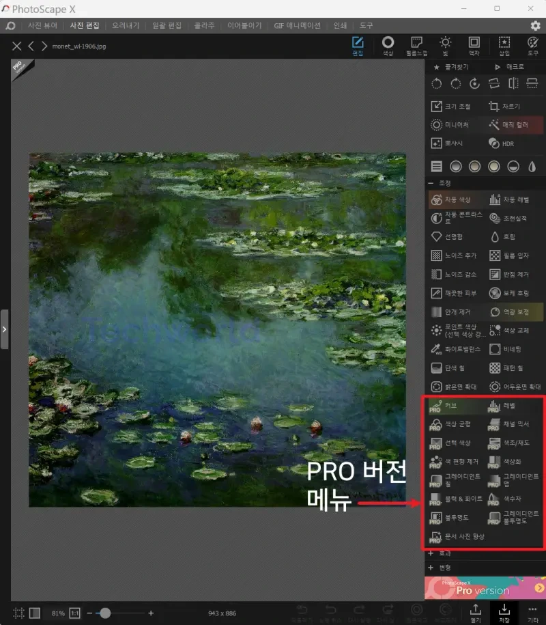
Task: Open the 액자 (Frame) tab
Action: pos(474,46)
